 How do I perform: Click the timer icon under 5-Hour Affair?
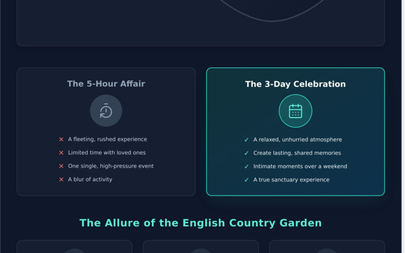pyautogui.click(x=106, y=111)
